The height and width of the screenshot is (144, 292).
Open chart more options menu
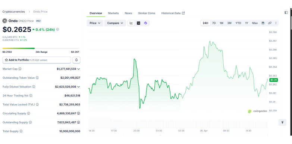276,23
